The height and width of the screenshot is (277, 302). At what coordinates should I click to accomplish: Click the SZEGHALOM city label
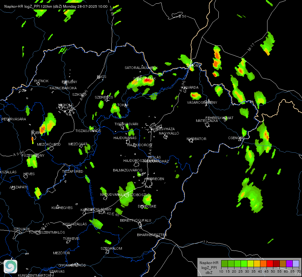pyautogui.click(x=111, y=248)
